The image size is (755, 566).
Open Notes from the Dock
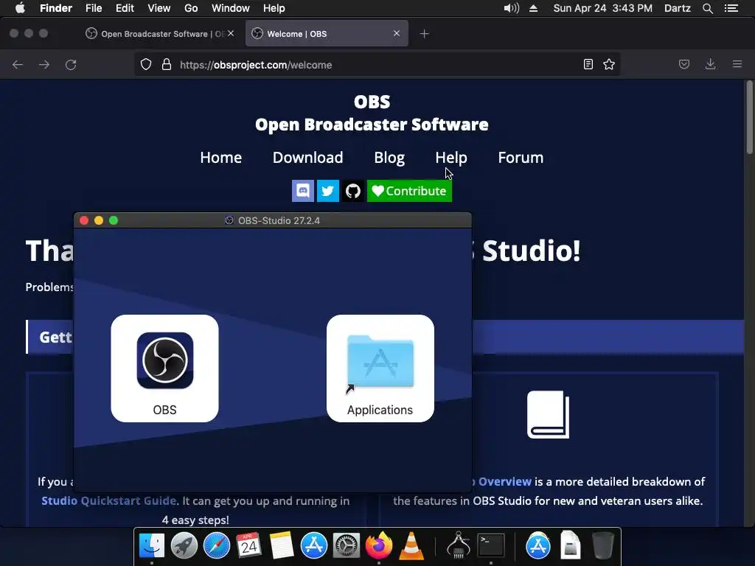281,546
